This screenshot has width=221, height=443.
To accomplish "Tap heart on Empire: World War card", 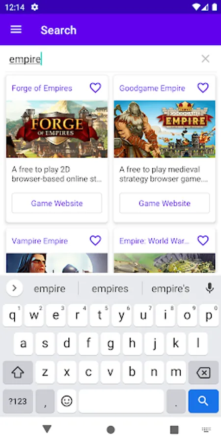I will [x=203, y=241].
